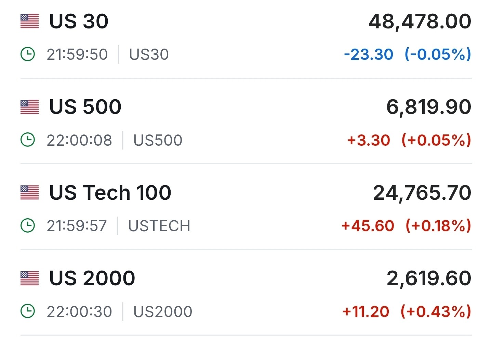Click the blue -23.30 change value
This screenshot has width=492, height=338.
point(369,54)
